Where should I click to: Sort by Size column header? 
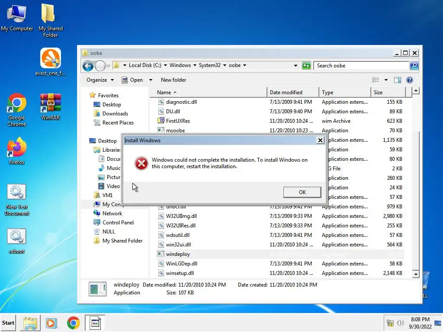[x=388, y=93]
